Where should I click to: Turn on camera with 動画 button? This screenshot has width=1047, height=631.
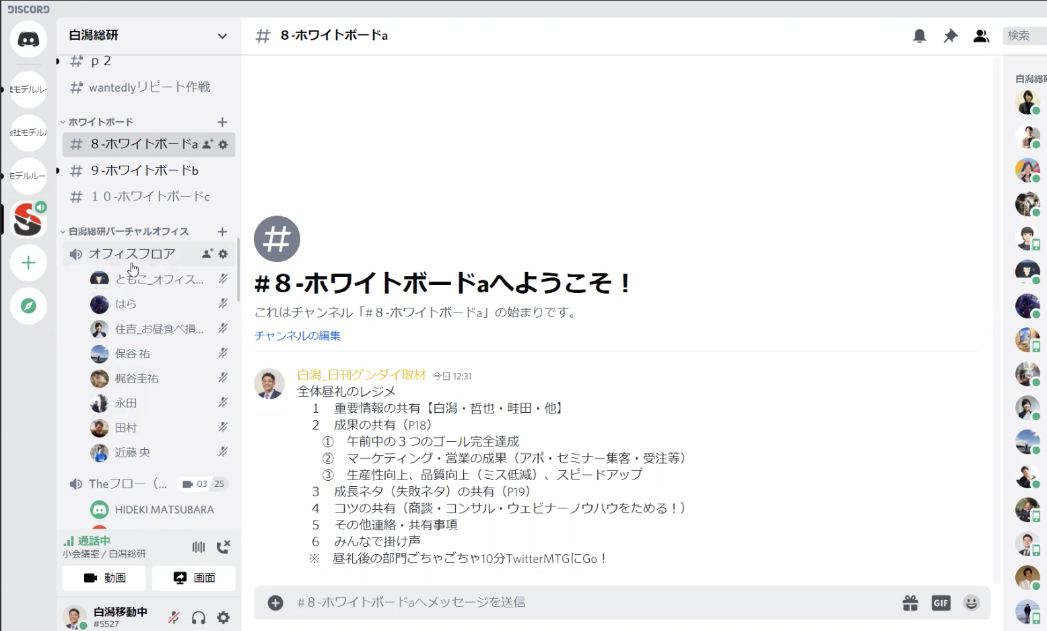(x=105, y=578)
